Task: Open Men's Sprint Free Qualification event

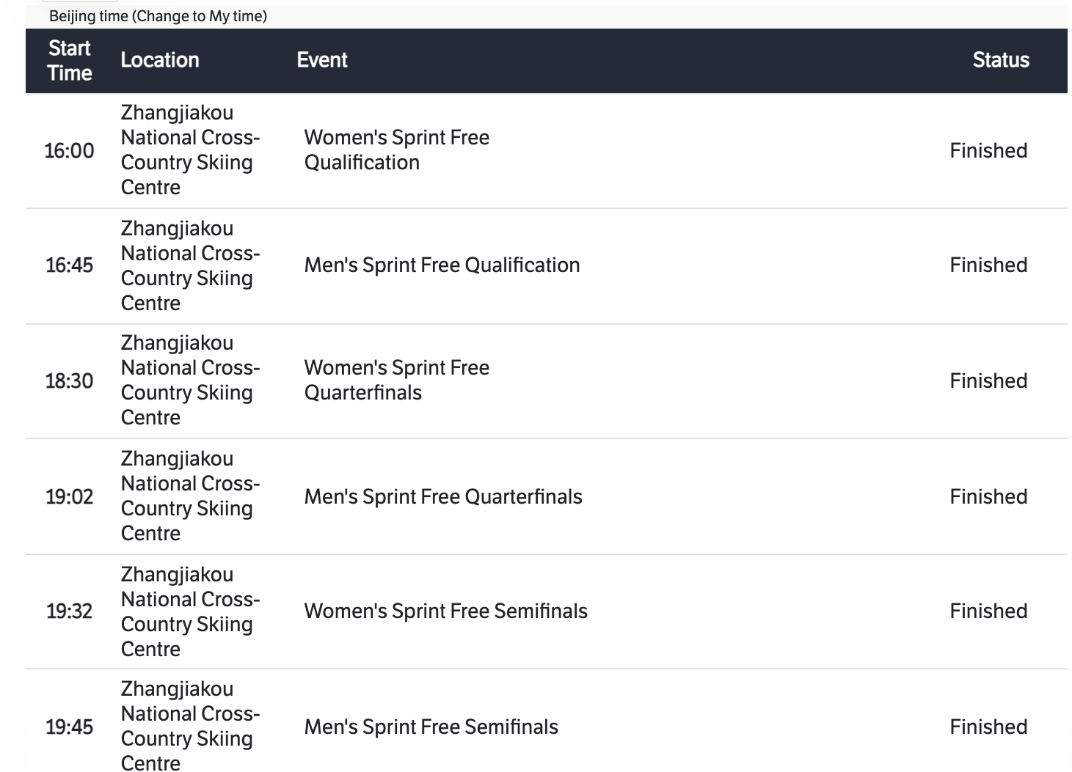Action: click(442, 265)
